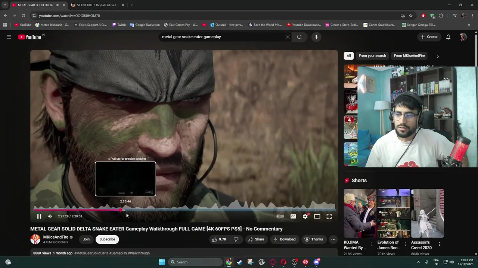Open the YouTube account avatar menu
This screenshot has width=478, height=268.
(x=463, y=37)
